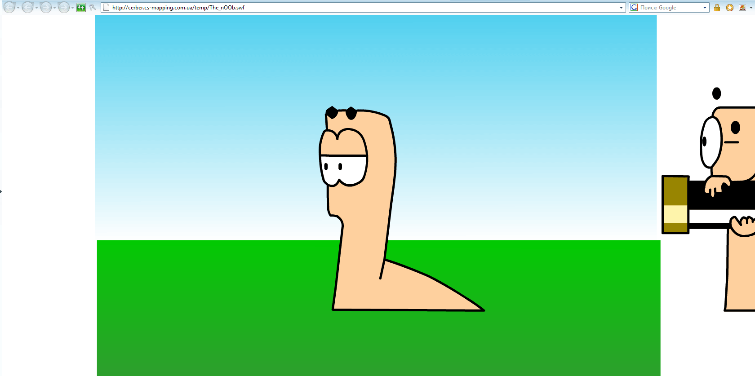The image size is (755, 376).
Task: Click the picture icon at the toolbar's right end
Action: pos(742,8)
